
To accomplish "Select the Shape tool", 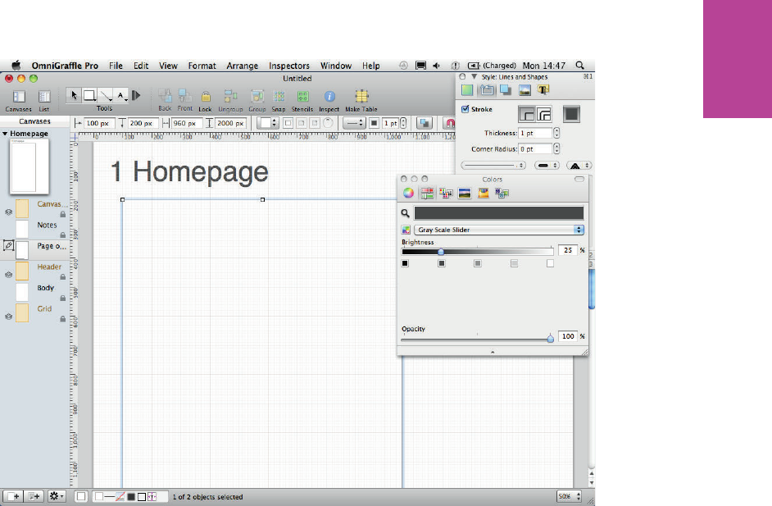I will pos(89,95).
